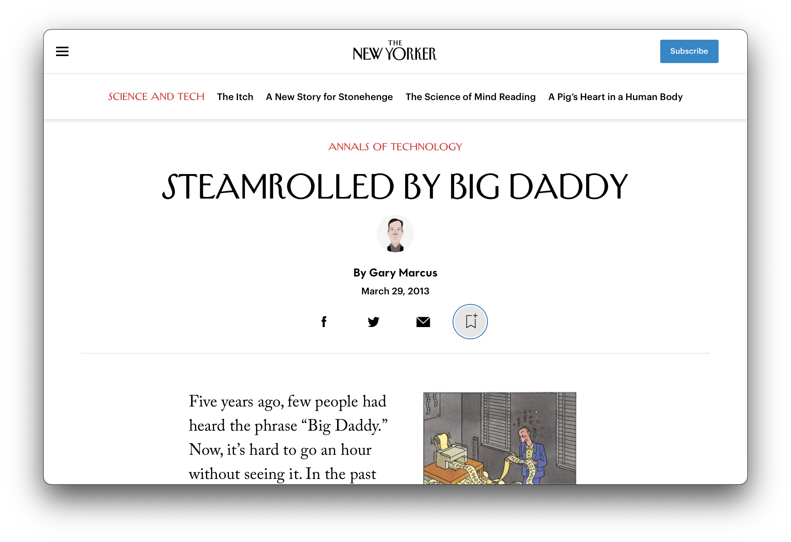
Task: Open the Science and Tech section
Action: (x=156, y=97)
